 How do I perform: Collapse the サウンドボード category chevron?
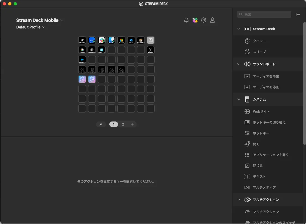pyautogui.click(x=239, y=64)
